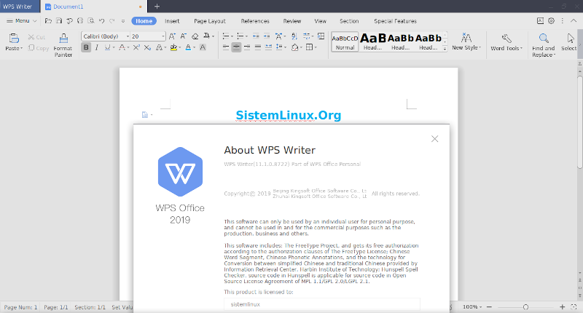
Task: Select the Document1 tab
Action: pyautogui.click(x=93, y=7)
